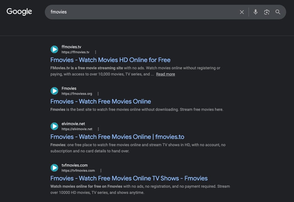
Task: Click the https://ffmovies.tv URL
Action: pos(75,52)
